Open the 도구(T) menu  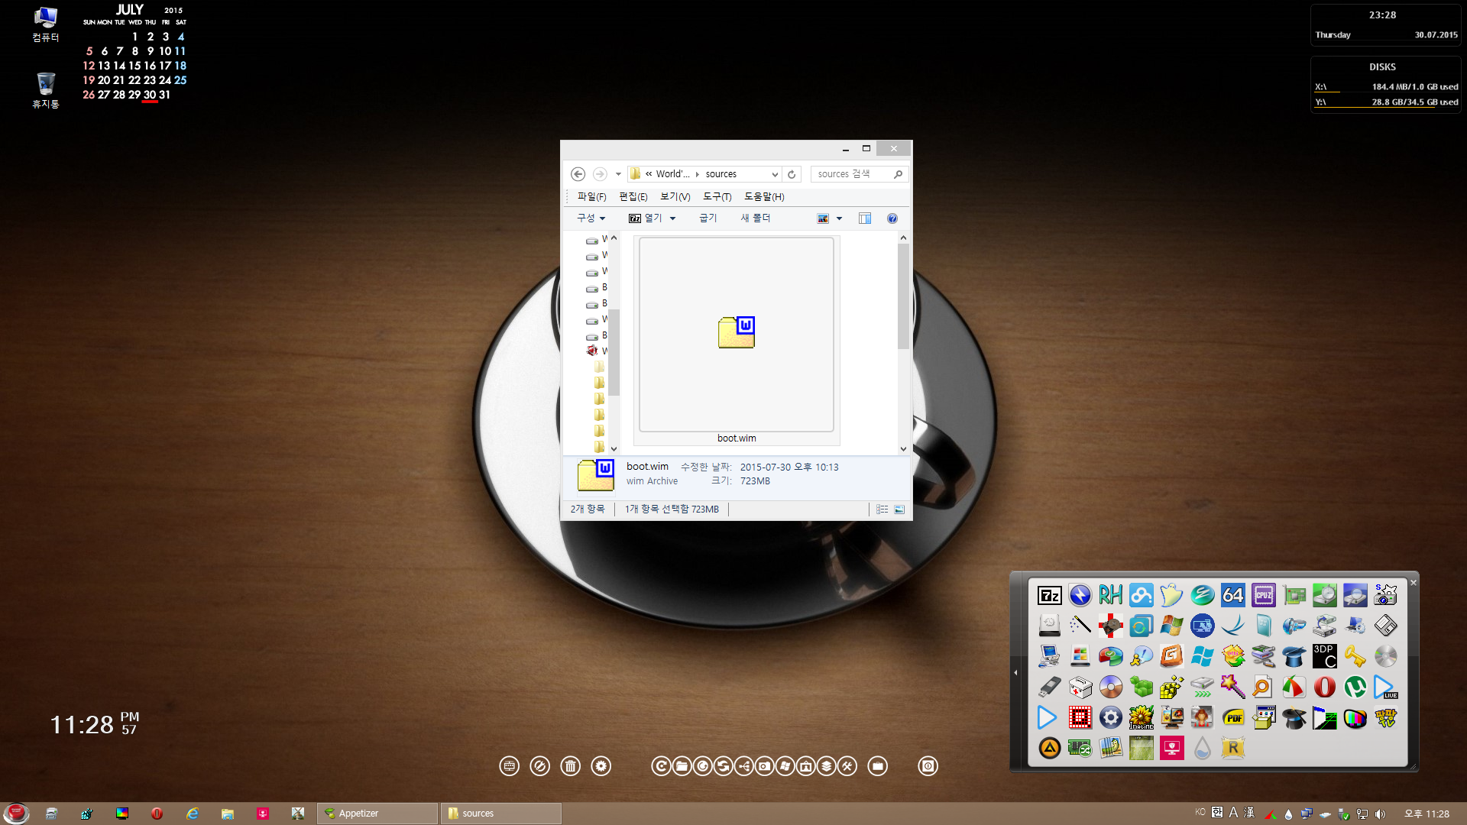tap(717, 197)
